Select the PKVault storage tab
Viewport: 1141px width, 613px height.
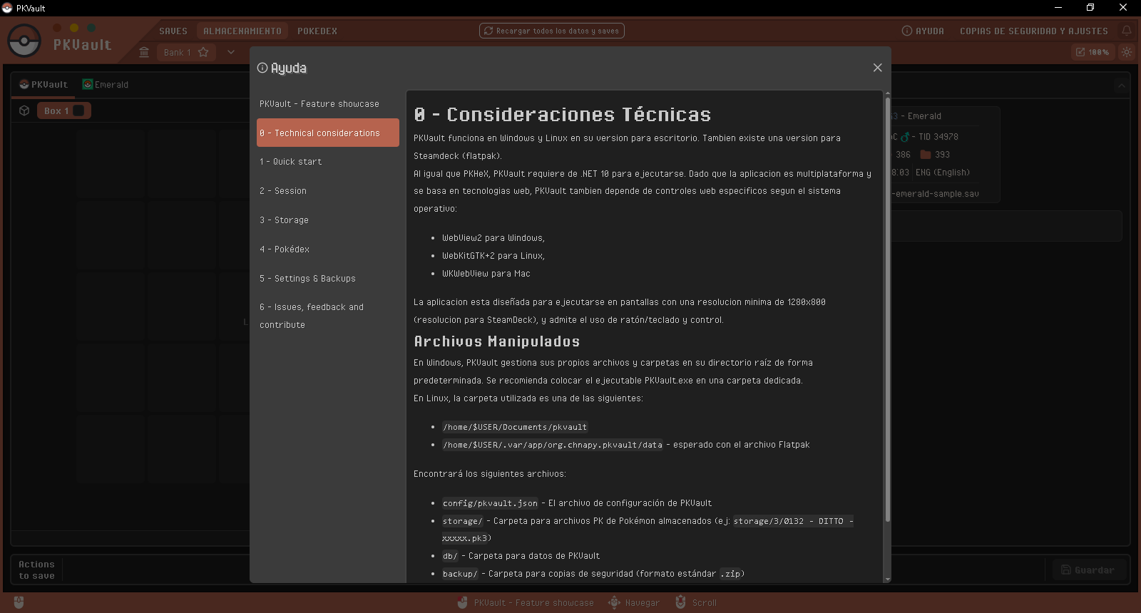pos(44,84)
